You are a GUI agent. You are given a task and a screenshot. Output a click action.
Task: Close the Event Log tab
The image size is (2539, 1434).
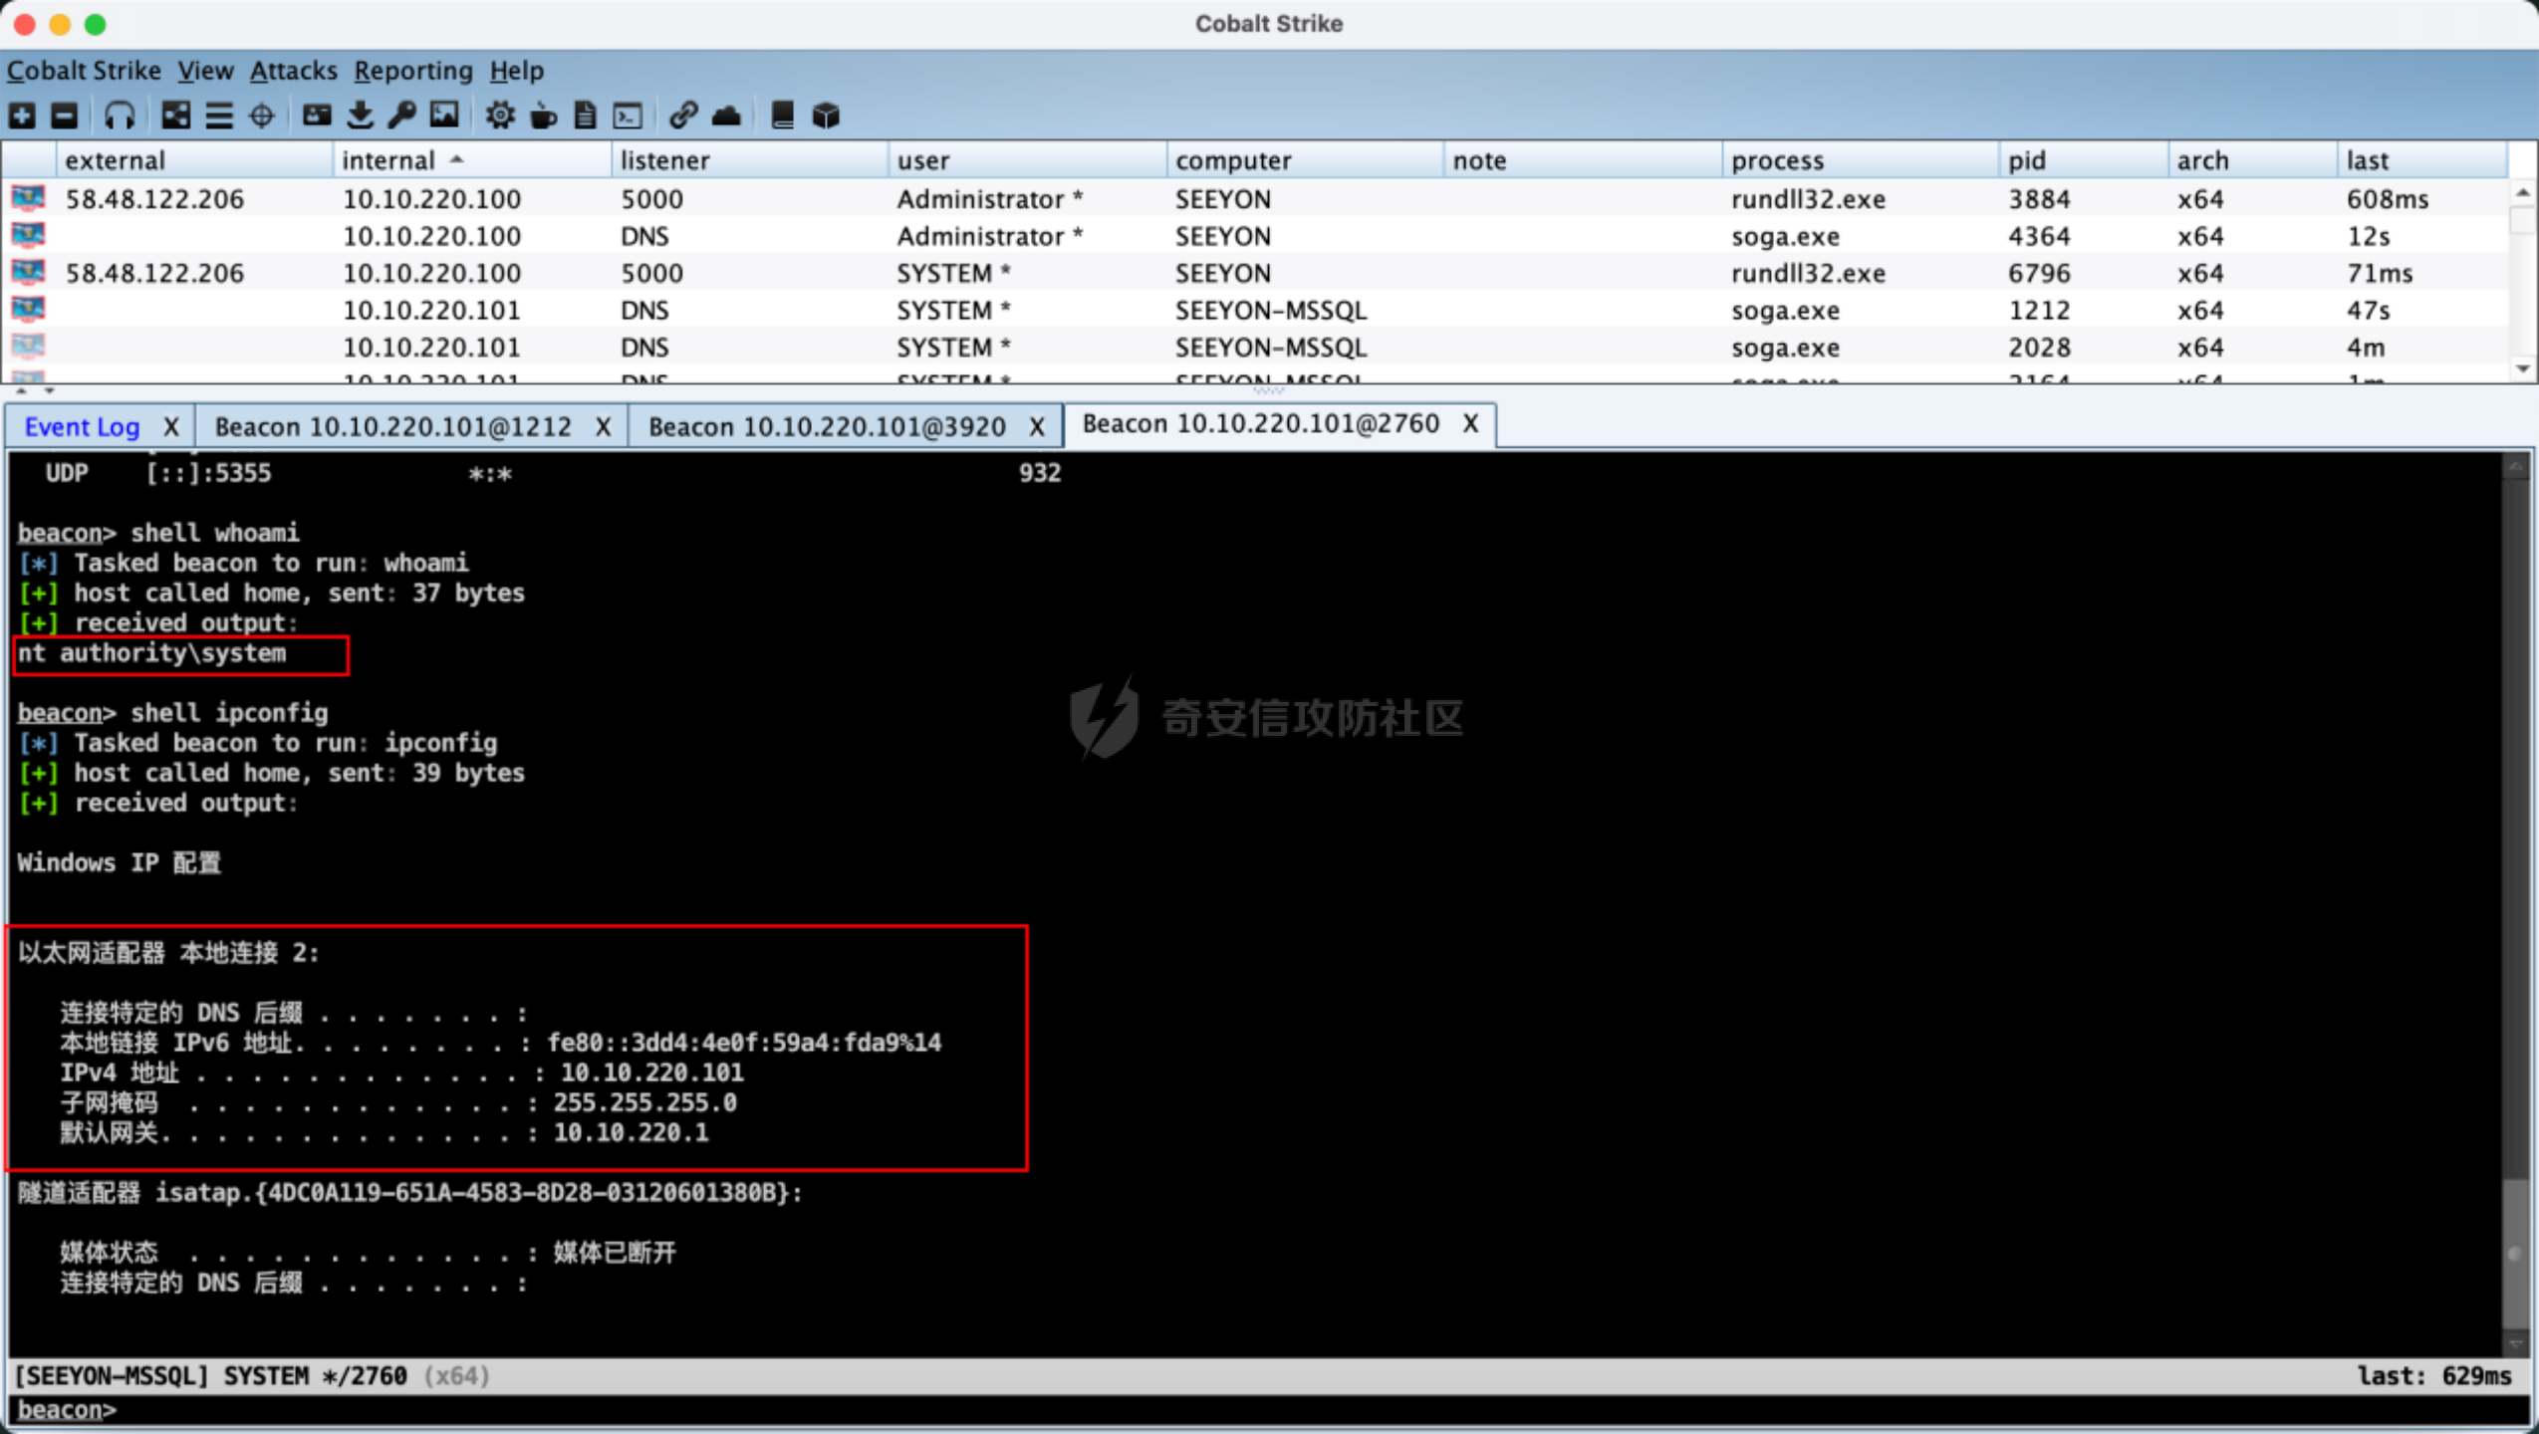(x=171, y=427)
